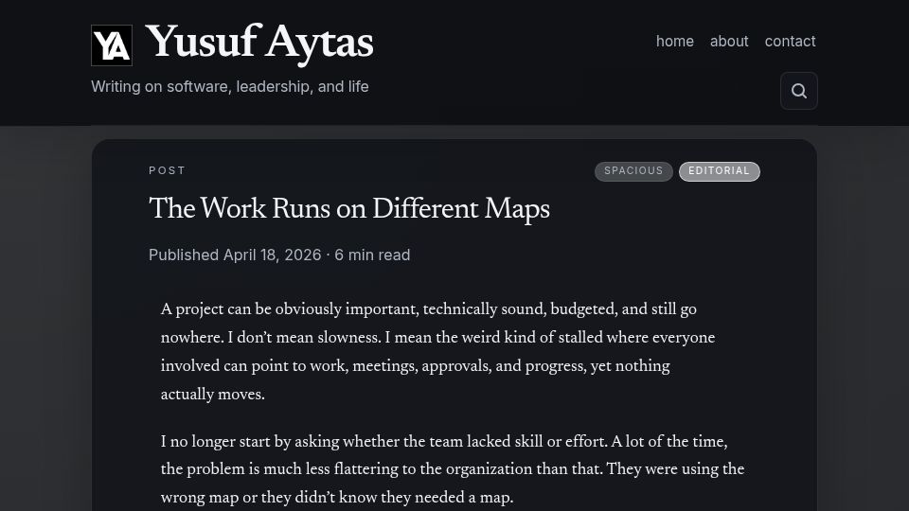Image resolution: width=909 pixels, height=511 pixels.
Task: Click the YA logo icon
Action: pos(112,45)
